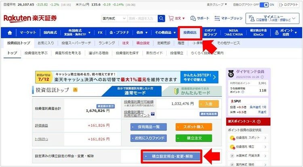Image resolution: width=303 pixels, height=167 pixels.
Task: Go to home via house icon
Action: click(10, 33)
